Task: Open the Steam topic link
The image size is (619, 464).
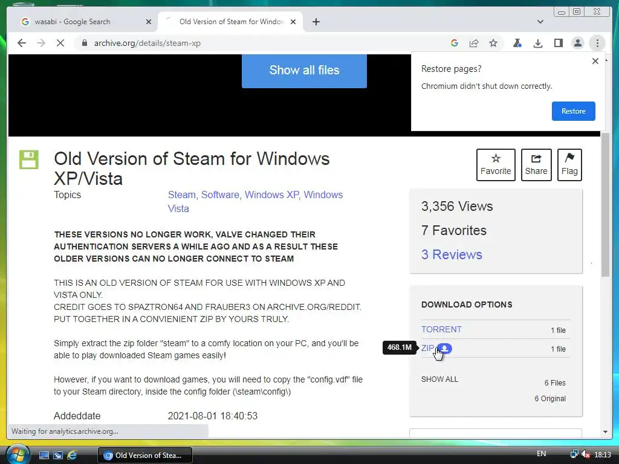Action: coord(181,195)
